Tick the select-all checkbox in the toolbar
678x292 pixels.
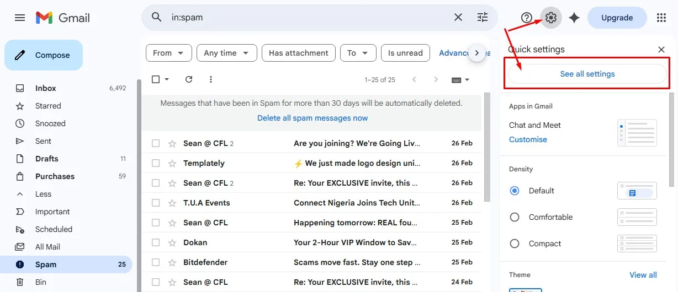[156, 79]
